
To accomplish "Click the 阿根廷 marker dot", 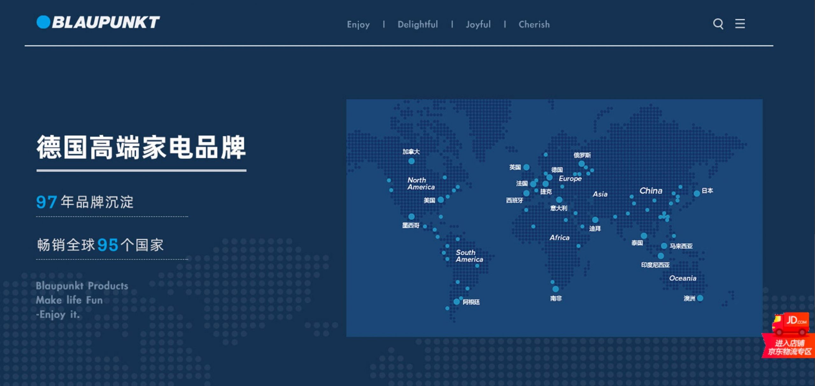I will coord(457,302).
